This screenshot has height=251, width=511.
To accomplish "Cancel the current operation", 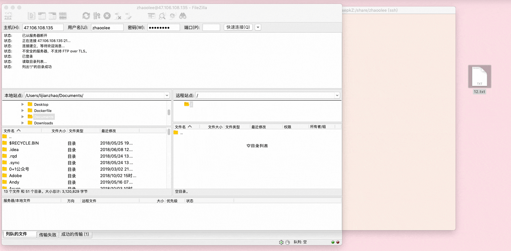I will click(107, 15).
